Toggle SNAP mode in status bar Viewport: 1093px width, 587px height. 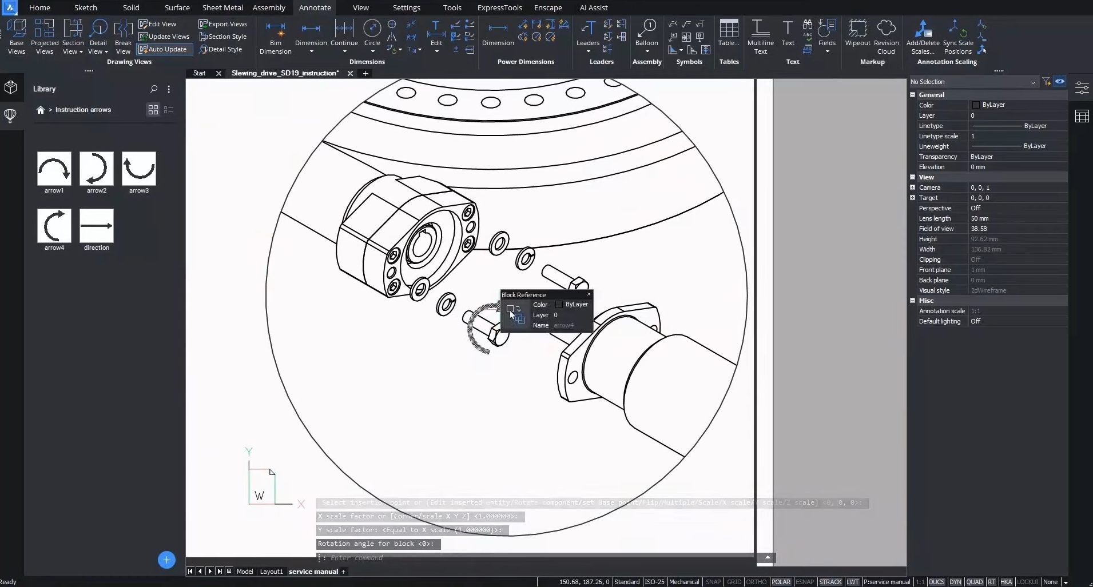coord(713,582)
